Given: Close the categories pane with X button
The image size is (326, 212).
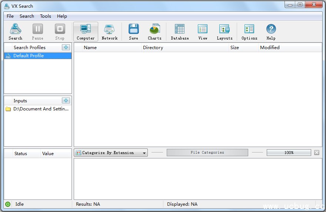Looking at the screenshot, I should pos(317,153).
